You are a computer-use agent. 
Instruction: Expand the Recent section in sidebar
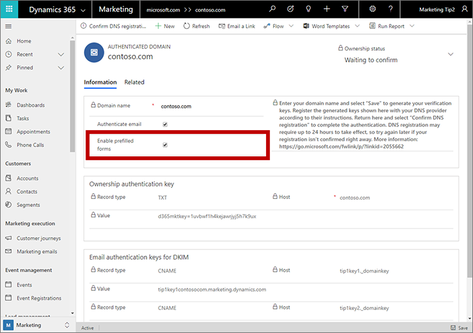(61, 55)
